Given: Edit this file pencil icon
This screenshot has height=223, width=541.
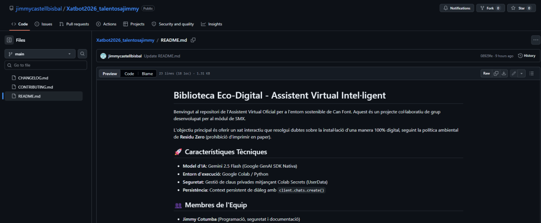Looking at the screenshot, I should pyautogui.click(x=514, y=73).
